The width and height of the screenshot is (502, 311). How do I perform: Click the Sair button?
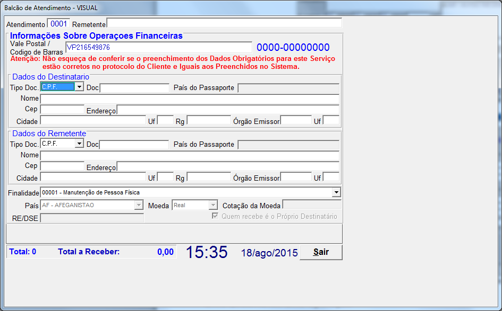[321, 252]
